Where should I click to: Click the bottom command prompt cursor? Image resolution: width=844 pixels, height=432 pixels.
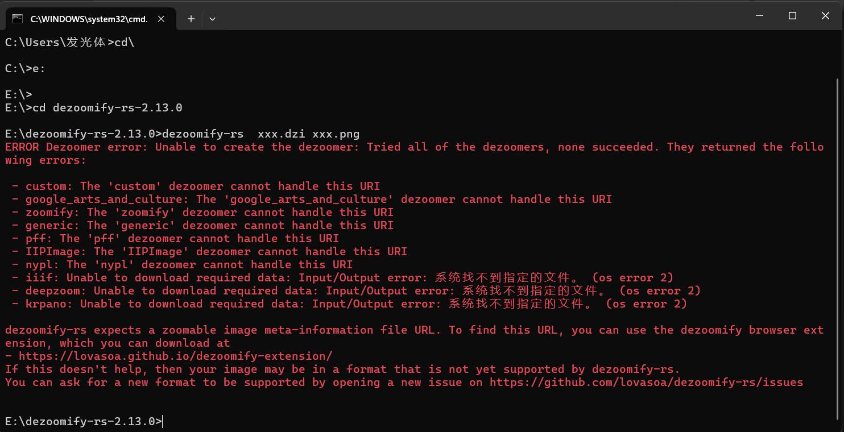(163, 422)
